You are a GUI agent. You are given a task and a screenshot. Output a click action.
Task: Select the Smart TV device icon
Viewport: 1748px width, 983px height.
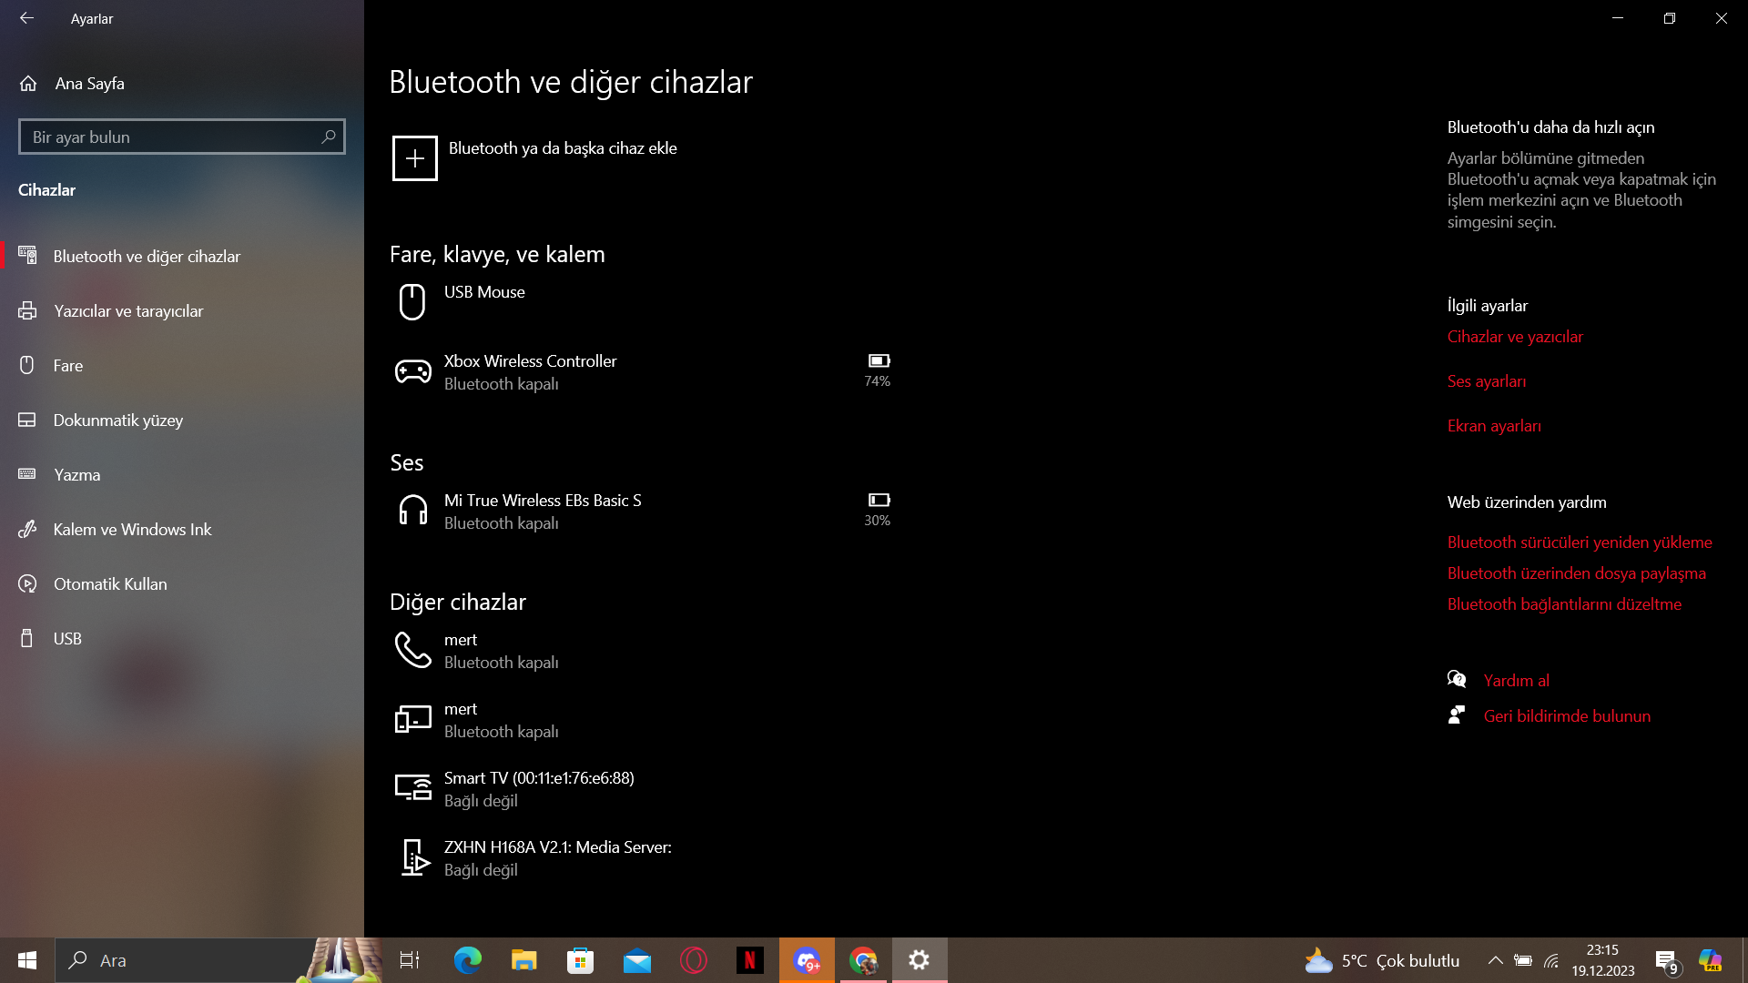click(x=412, y=788)
